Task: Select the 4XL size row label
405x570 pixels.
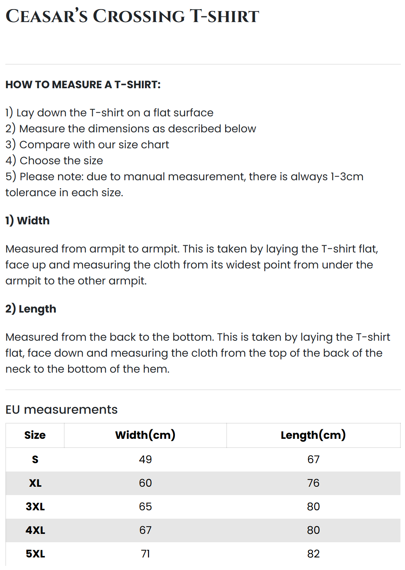Action: 35,530
